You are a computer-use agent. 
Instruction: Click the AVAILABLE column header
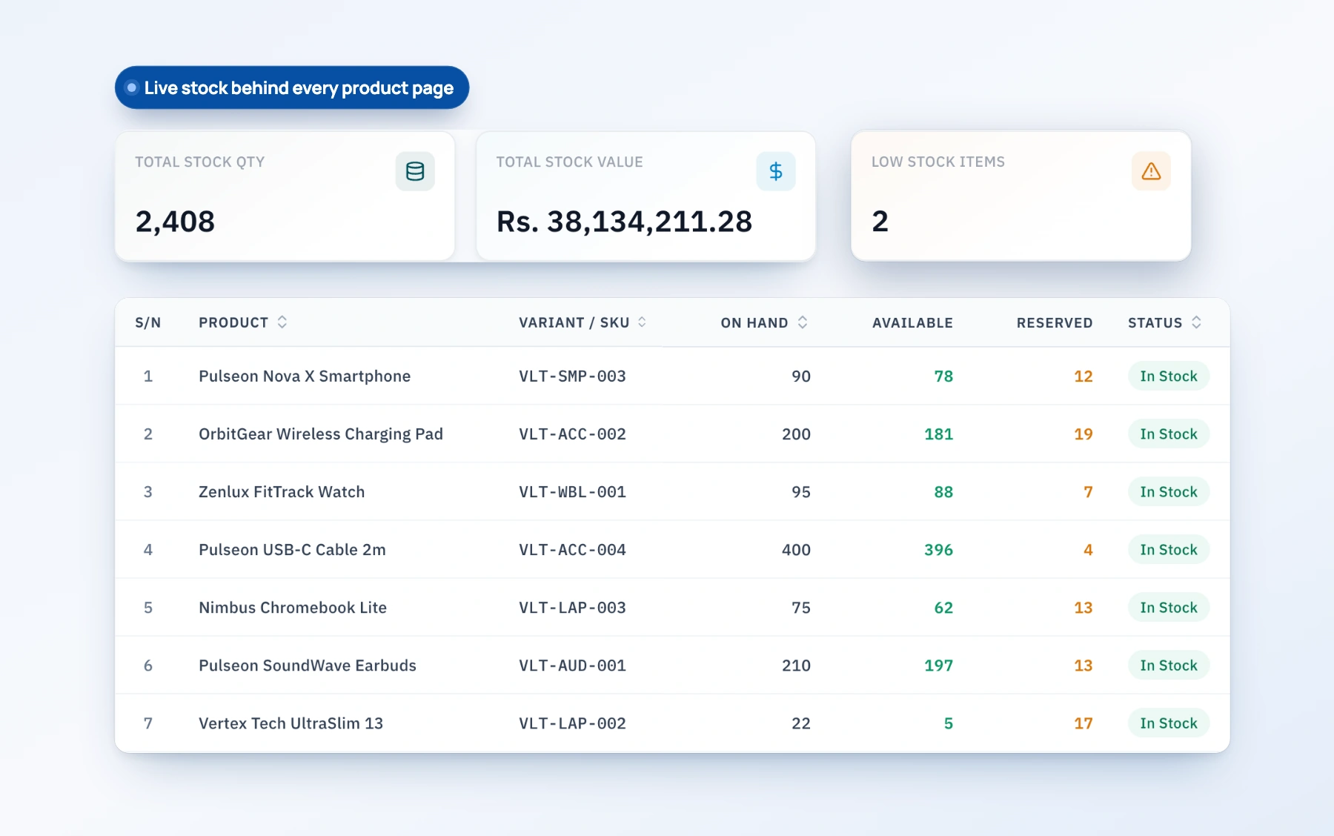pos(912,322)
